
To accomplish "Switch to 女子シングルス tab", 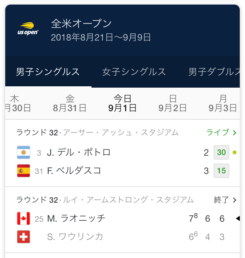I will (x=134, y=72).
